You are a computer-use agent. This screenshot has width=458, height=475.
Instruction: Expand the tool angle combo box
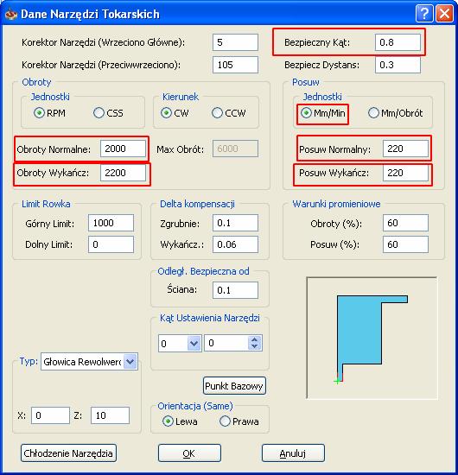194,343
